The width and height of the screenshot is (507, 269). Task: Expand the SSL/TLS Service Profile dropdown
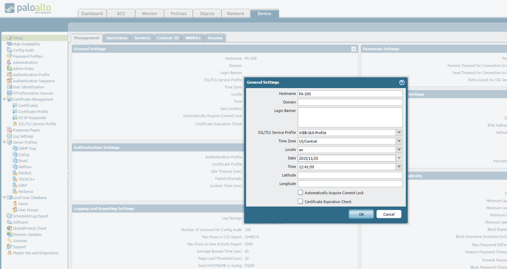click(399, 132)
